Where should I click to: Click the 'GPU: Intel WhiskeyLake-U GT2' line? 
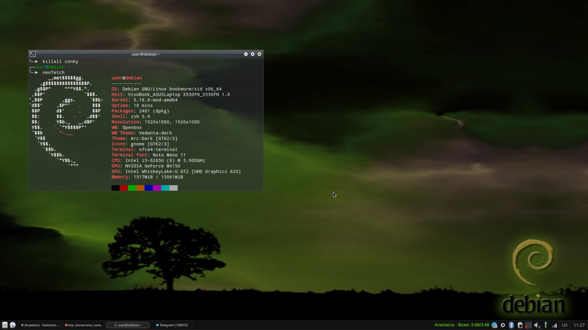(176, 171)
